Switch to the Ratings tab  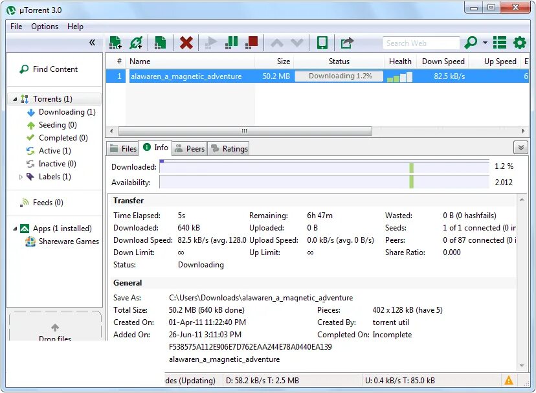tap(229, 148)
